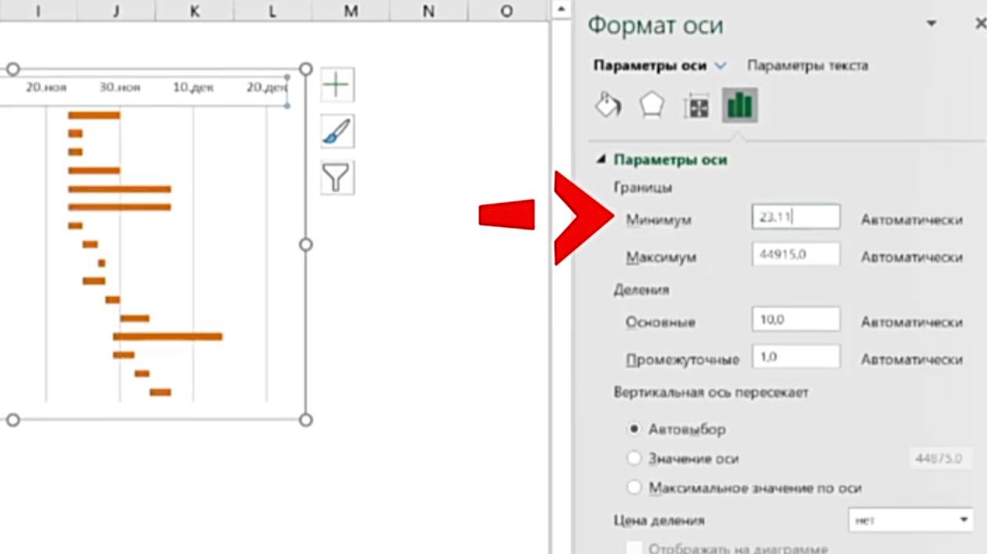
Task: Open the Size & Properties tab icon
Action: (696, 106)
